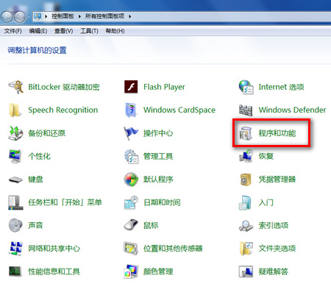Open the BitLocker 驱动器加密 icon
The width and height of the screenshot is (331, 284).
pyautogui.click(x=15, y=87)
